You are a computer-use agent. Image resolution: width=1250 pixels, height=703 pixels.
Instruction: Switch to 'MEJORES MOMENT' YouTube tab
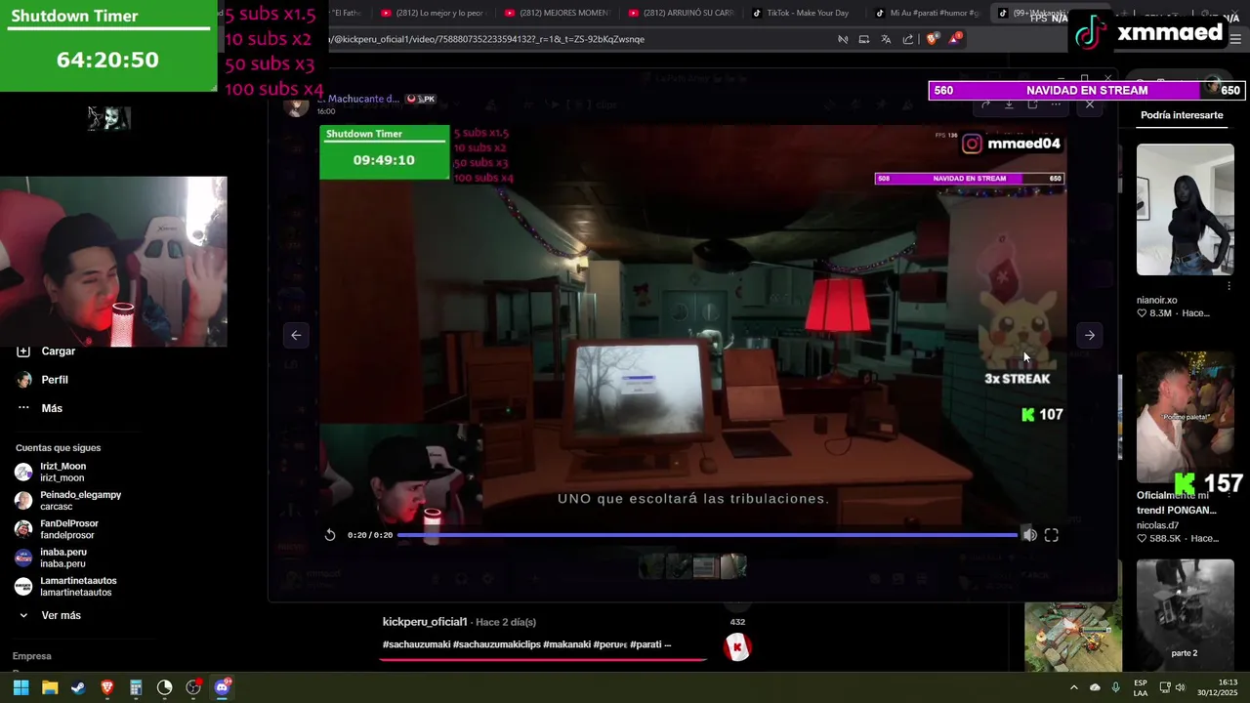point(557,13)
